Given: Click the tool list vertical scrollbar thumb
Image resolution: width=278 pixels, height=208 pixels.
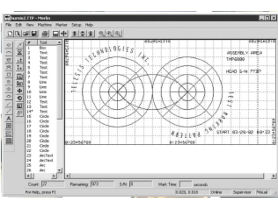Looking at the screenshot, I should tap(60, 82).
